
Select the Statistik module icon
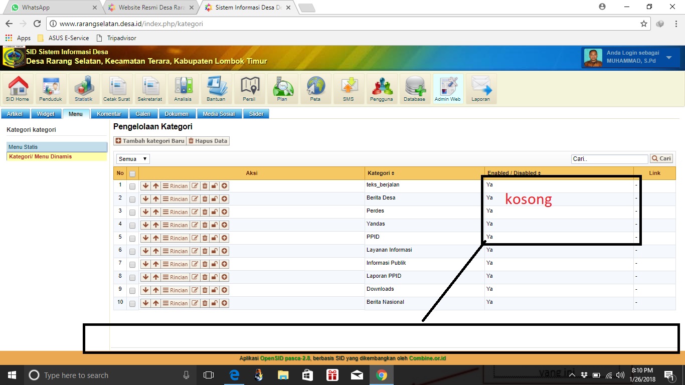tap(83, 88)
